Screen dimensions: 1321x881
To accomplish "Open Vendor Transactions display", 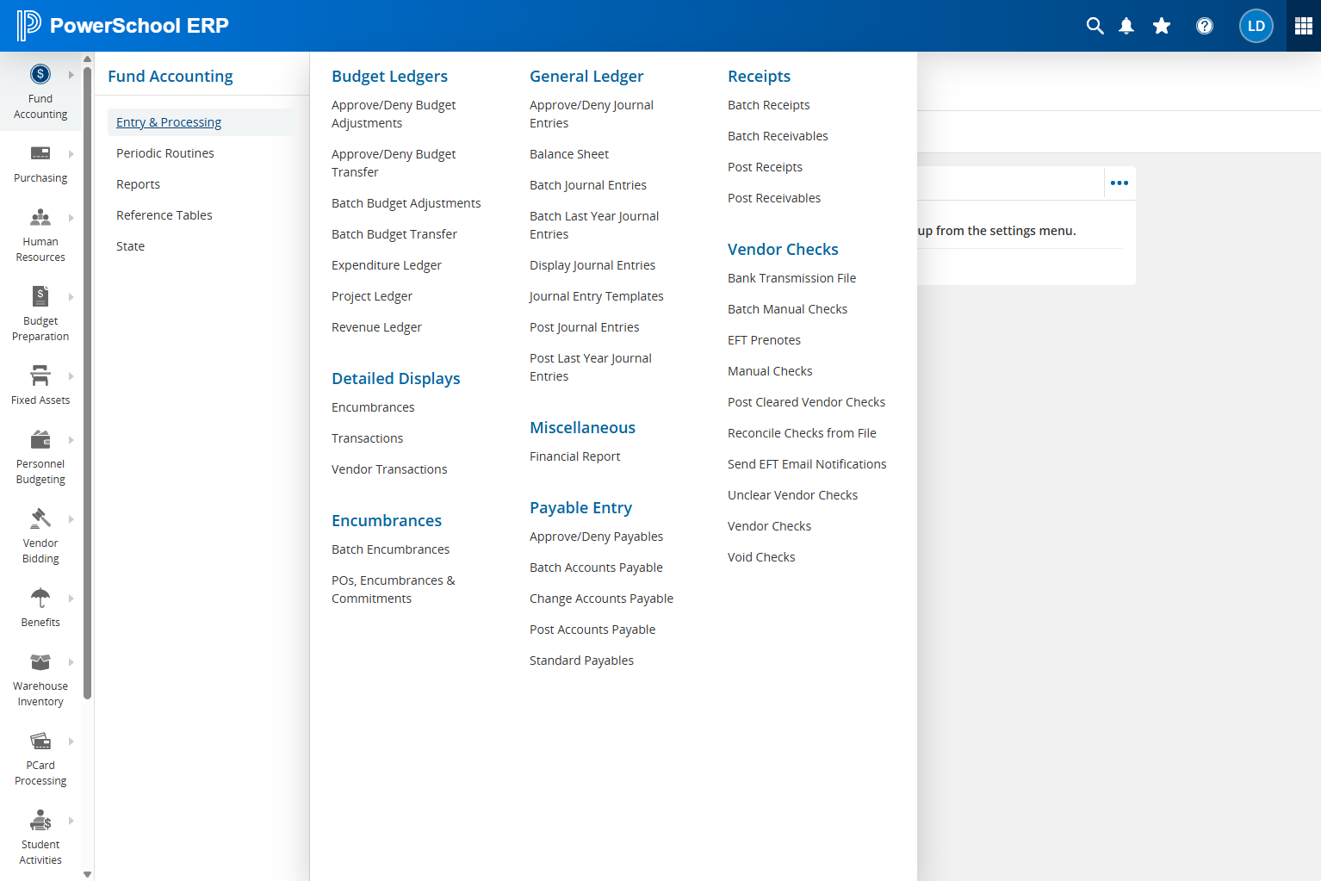I will tap(389, 469).
